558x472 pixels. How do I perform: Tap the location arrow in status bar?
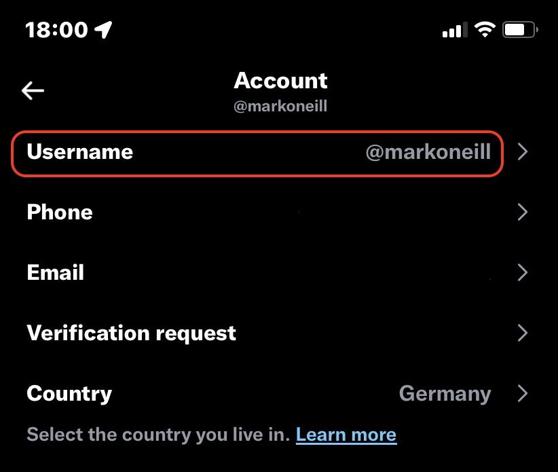click(103, 29)
